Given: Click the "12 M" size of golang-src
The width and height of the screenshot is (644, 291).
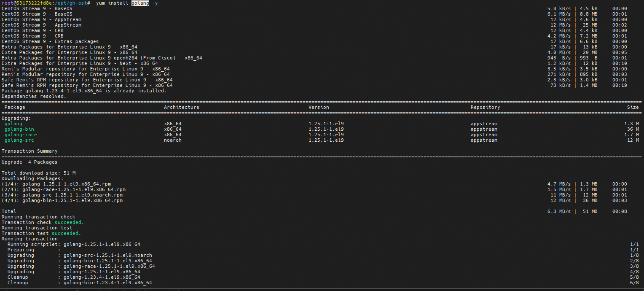Looking at the screenshot, I should pyautogui.click(x=633, y=140).
